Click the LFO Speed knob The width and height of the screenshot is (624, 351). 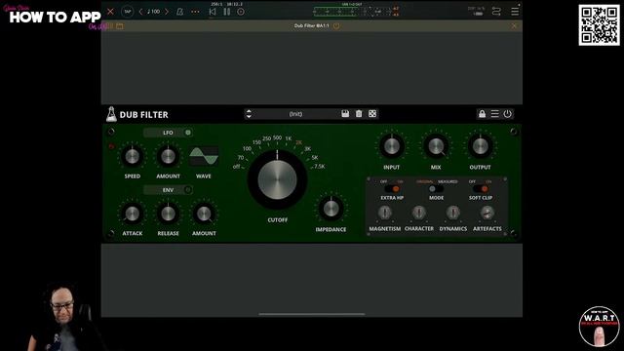[133, 156]
